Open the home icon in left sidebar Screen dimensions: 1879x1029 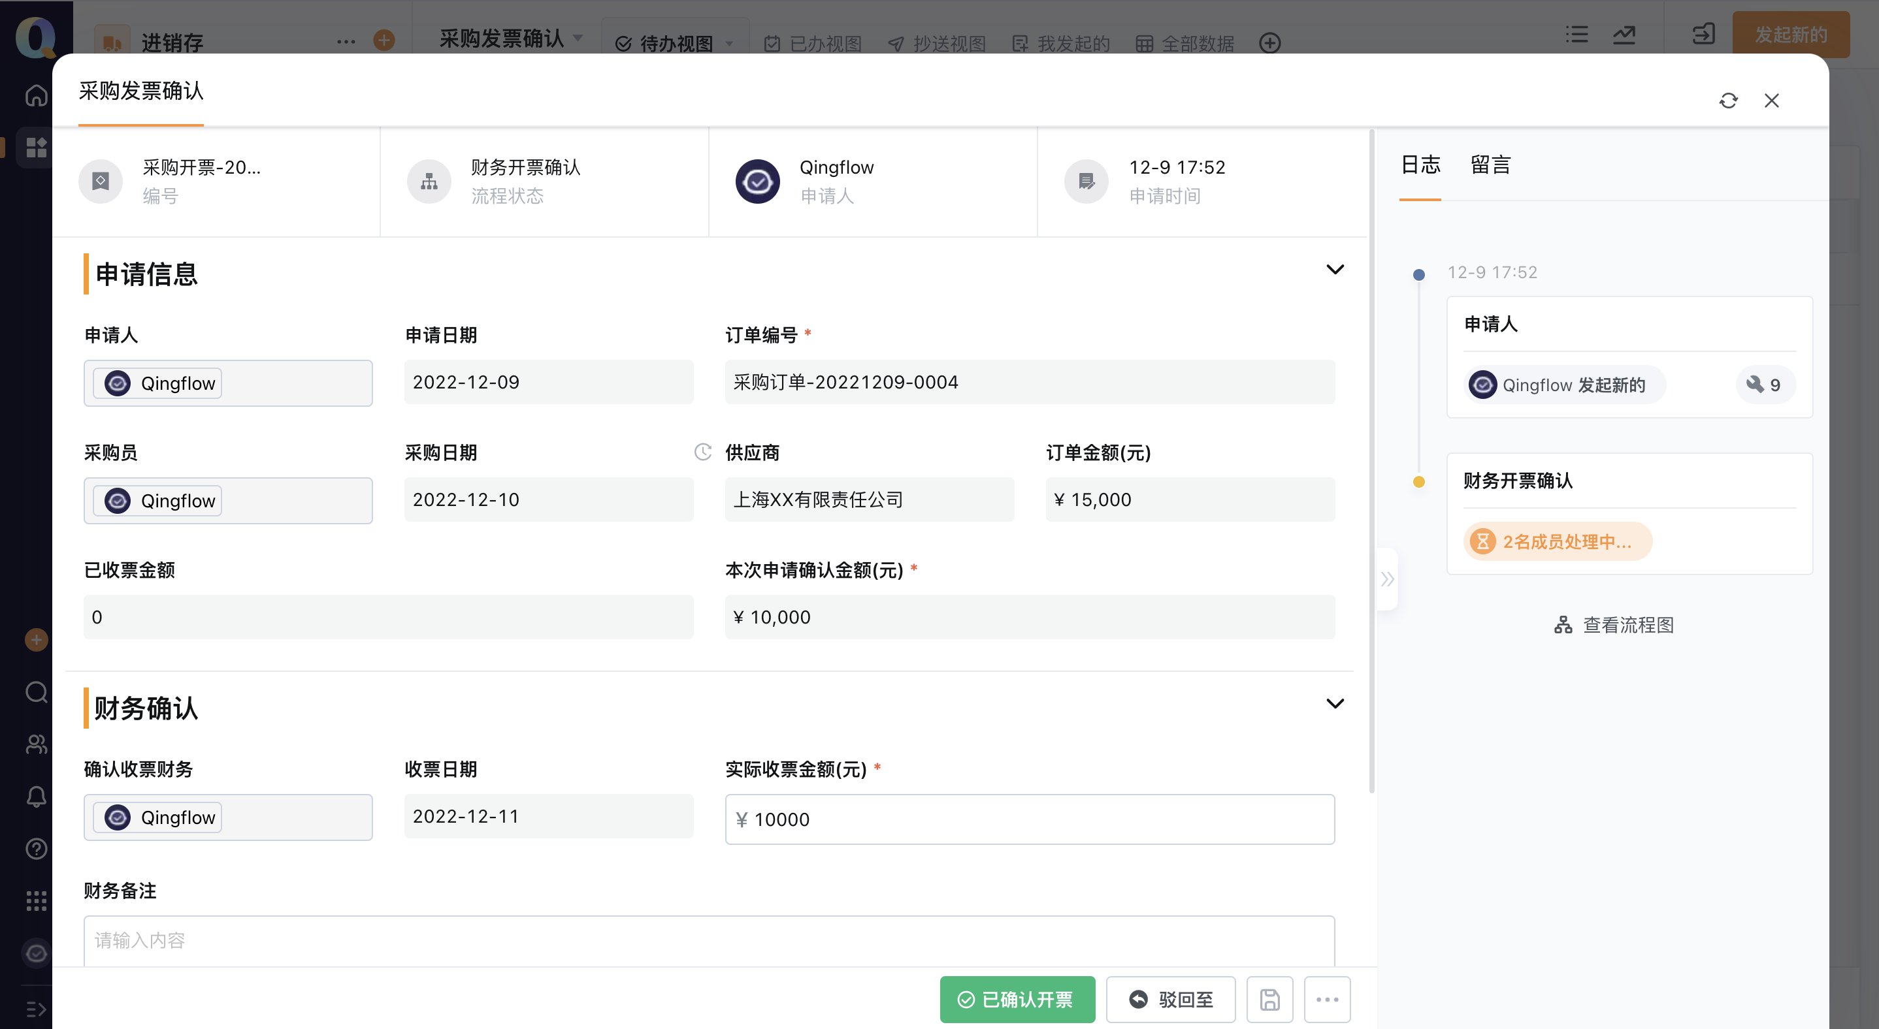(37, 95)
